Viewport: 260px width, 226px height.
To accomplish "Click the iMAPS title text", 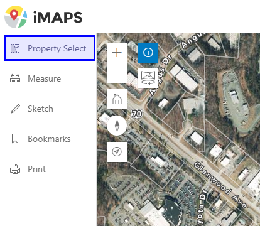I will pos(58,17).
